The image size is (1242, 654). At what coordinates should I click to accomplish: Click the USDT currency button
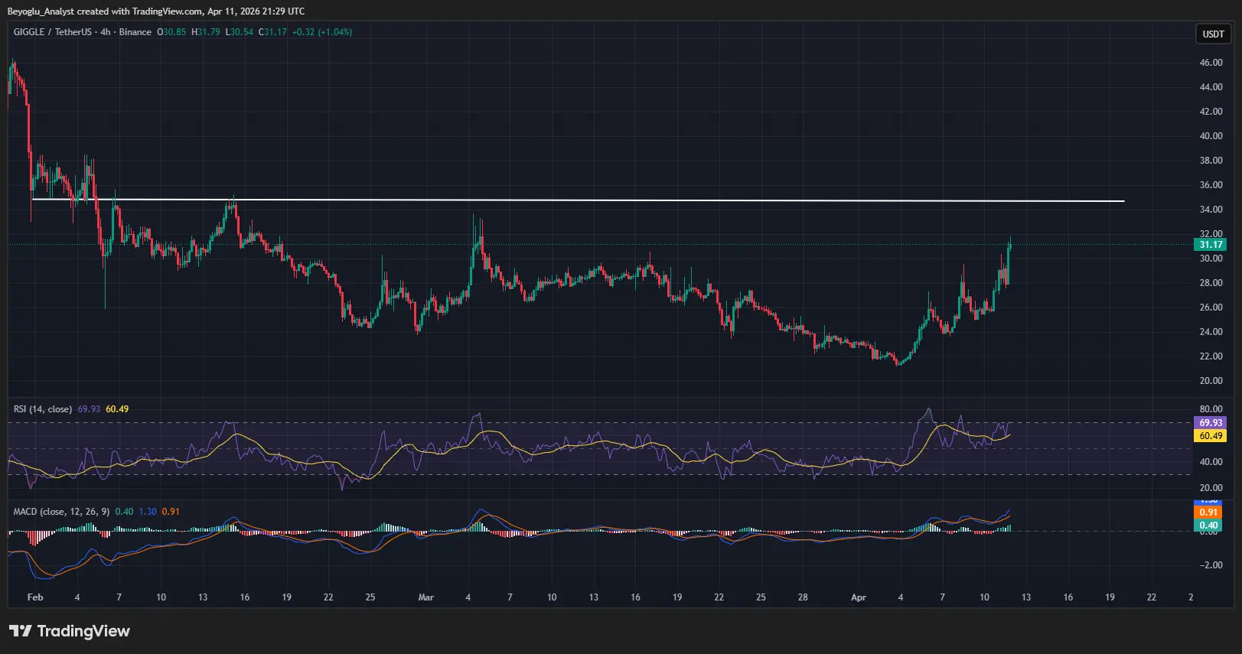click(1214, 34)
